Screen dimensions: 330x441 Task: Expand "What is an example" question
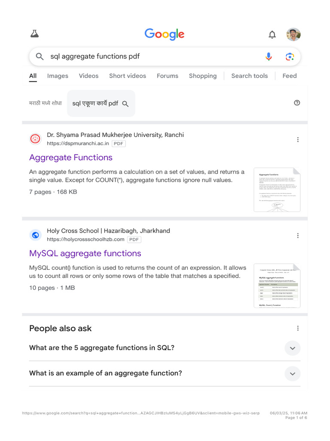coord(293,373)
